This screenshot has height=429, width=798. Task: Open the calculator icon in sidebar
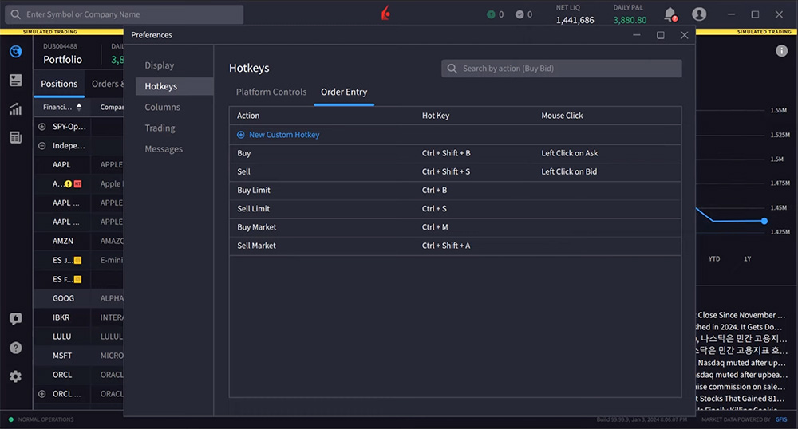click(x=15, y=137)
